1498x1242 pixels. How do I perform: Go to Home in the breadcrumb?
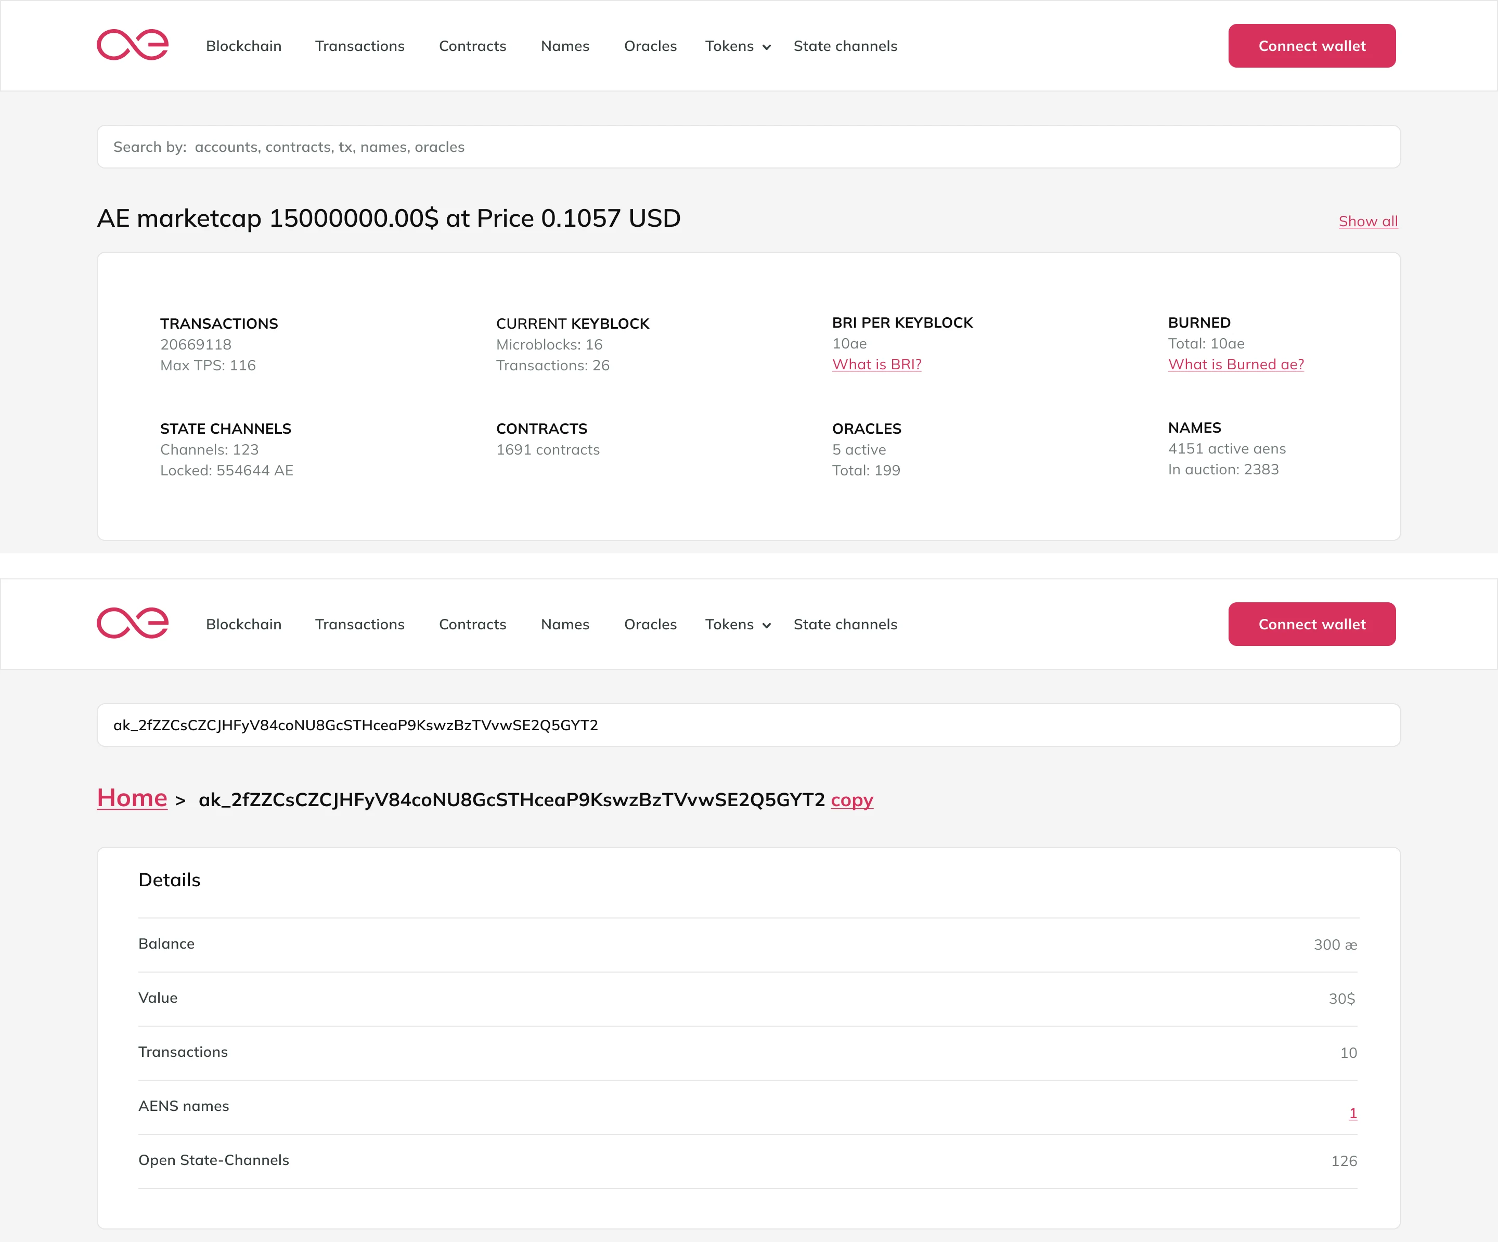pos(132,798)
